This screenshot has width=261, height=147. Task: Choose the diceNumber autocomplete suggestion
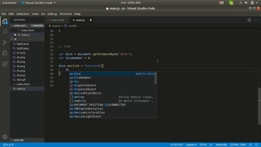click(112, 78)
